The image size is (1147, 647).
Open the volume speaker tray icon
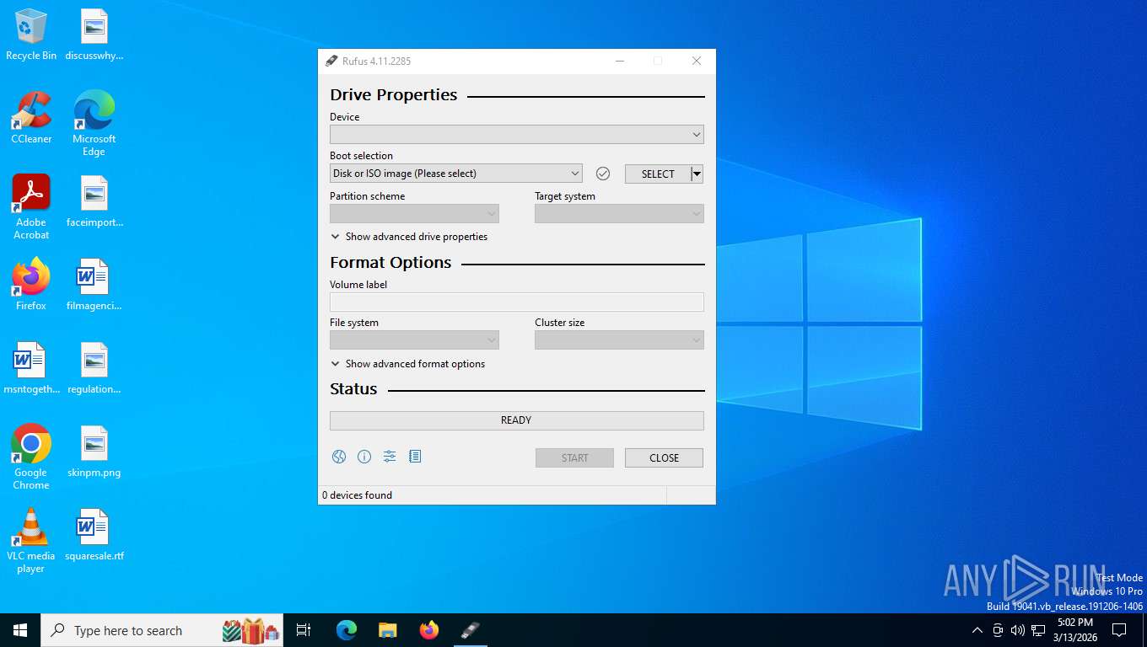pos(1018,630)
